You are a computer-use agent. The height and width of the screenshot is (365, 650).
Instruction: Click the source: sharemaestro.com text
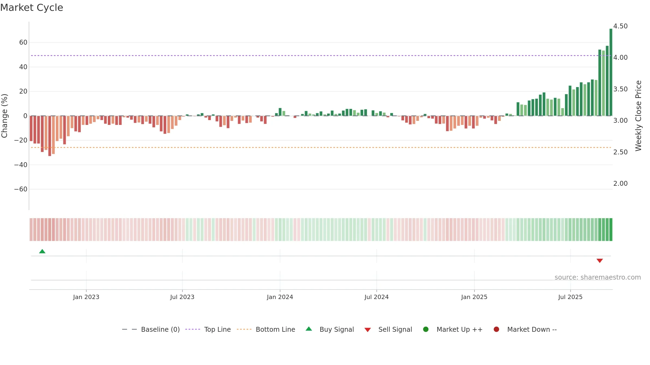598,277
